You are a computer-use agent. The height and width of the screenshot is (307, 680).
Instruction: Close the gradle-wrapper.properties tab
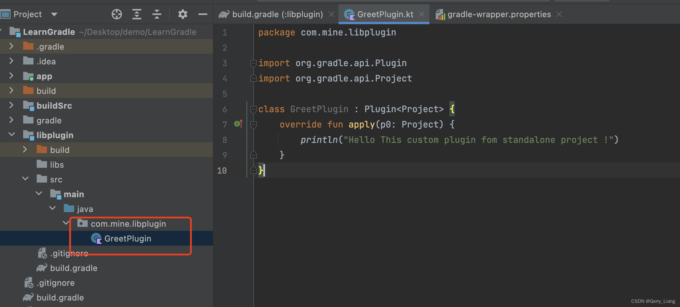[x=559, y=14]
